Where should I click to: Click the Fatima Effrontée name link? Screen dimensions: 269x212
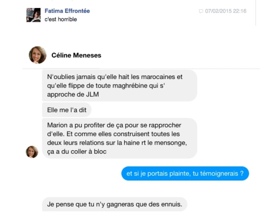tap(67, 11)
